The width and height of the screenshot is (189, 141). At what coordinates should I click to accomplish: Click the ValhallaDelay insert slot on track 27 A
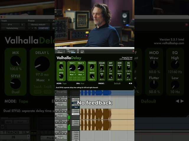76,114
